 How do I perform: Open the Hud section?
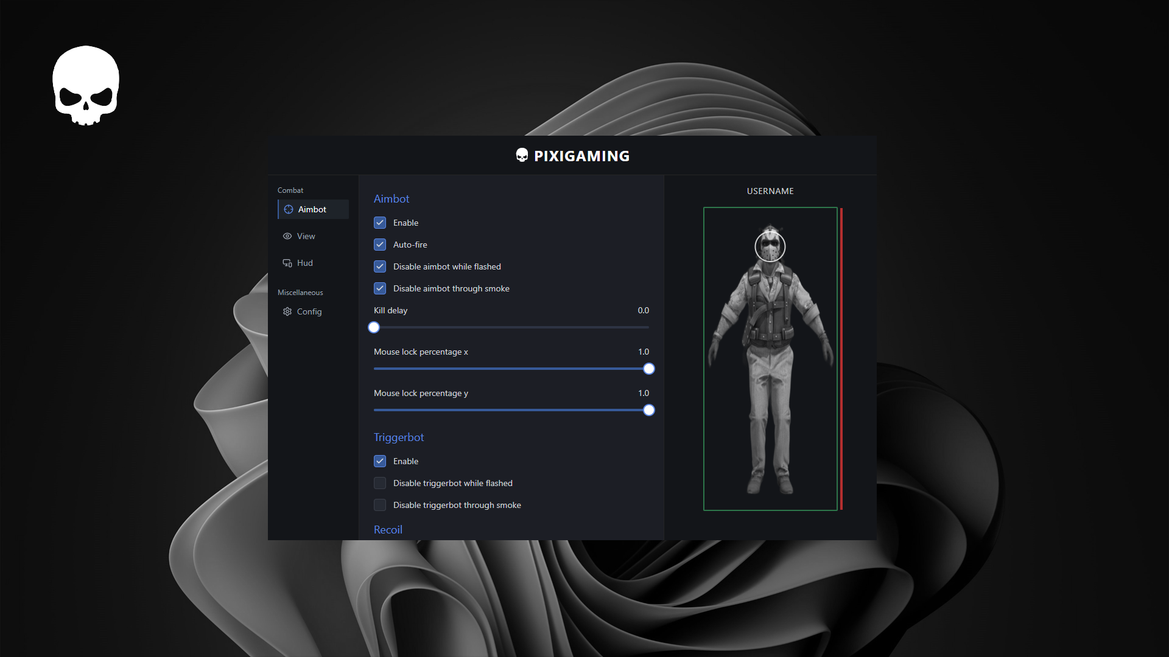(314, 263)
